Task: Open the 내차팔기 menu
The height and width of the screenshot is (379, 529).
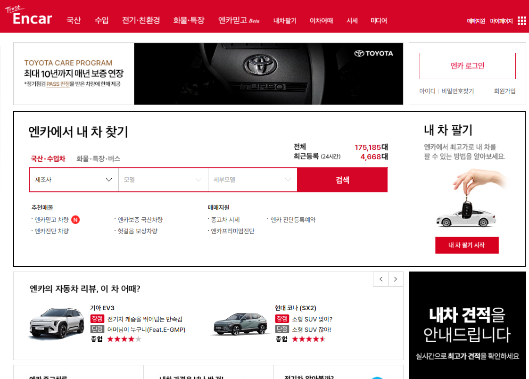Action: pos(285,21)
